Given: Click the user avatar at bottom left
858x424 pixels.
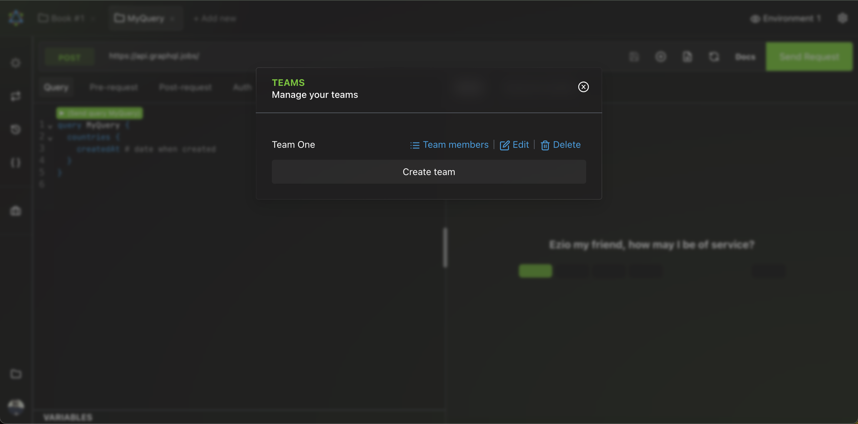Looking at the screenshot, I should 16,407.
